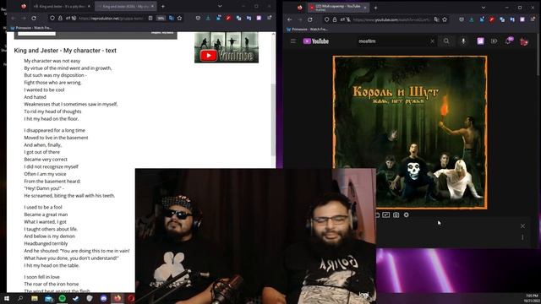Viewport: 541px width, 304px height.
Task: Open YouTube notifications bell
Action: (508, 41)
